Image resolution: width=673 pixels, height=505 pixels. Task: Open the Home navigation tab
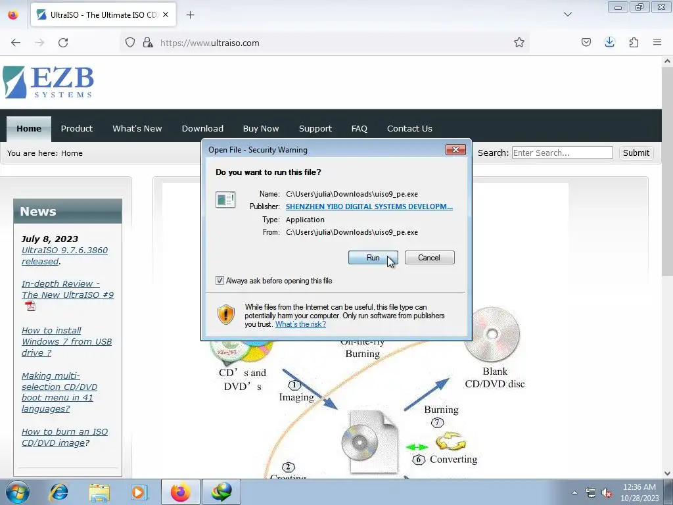tap(29, 128)
